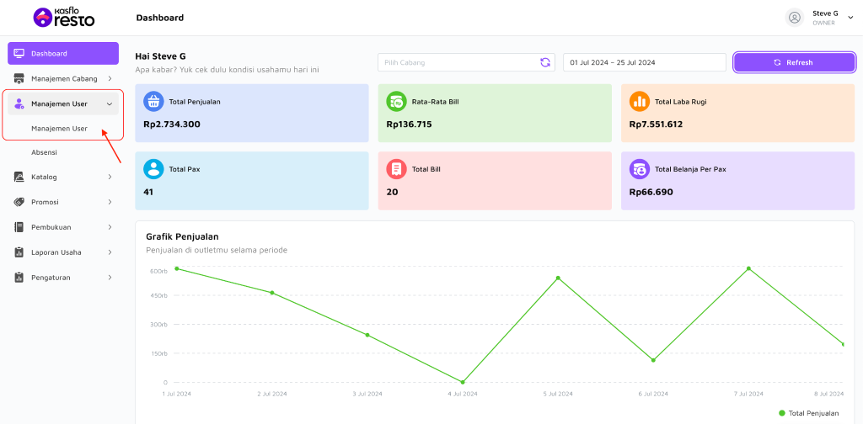Click the Total Pax person icon
The width and height of the screenshot is (863, 424).
(153, 169)
